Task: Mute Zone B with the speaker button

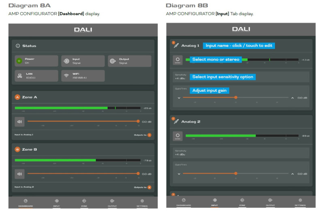Action: 19,174
